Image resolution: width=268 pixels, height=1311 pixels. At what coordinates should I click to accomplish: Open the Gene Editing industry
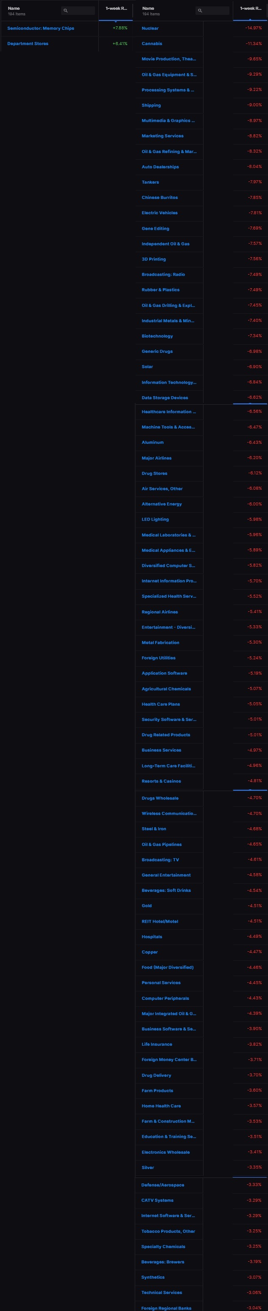pyautogui.click(x=155, y=229)
